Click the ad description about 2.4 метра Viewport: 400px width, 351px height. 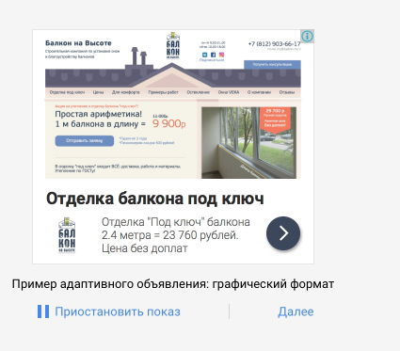coord(176,235)
